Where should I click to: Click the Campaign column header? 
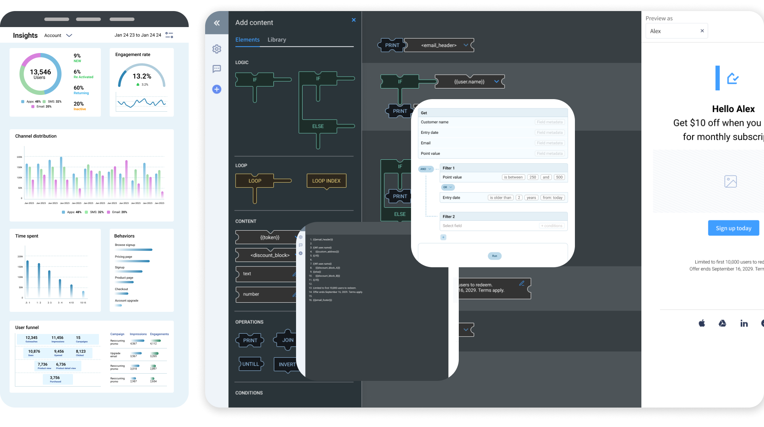pos(117,334)
